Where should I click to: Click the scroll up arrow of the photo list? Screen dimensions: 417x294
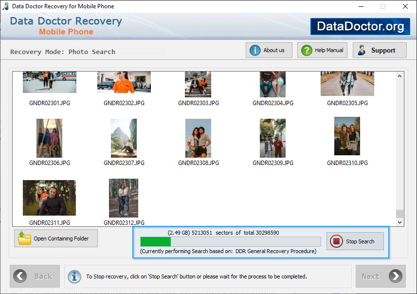[399, 76]
